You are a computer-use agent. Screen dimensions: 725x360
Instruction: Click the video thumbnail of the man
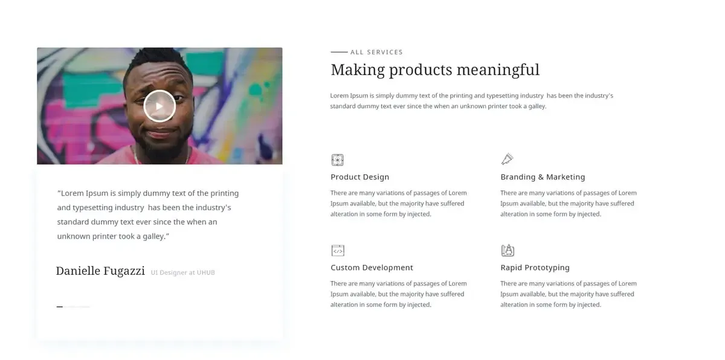(x=159, y=106)
